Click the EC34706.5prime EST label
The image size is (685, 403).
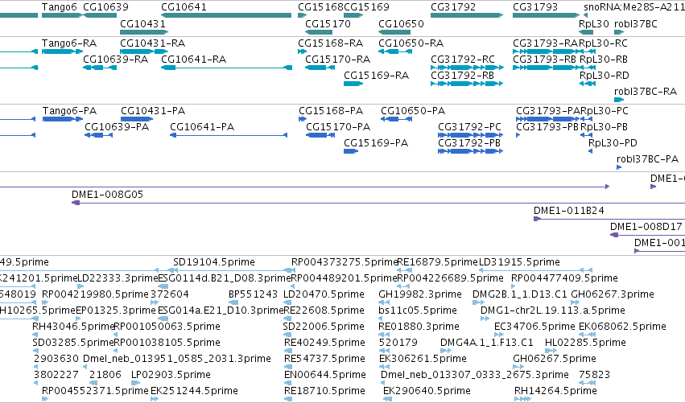click(534, 327)
